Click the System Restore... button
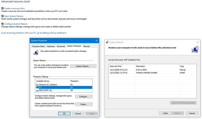The image size is (202, 119). point(83,66)
